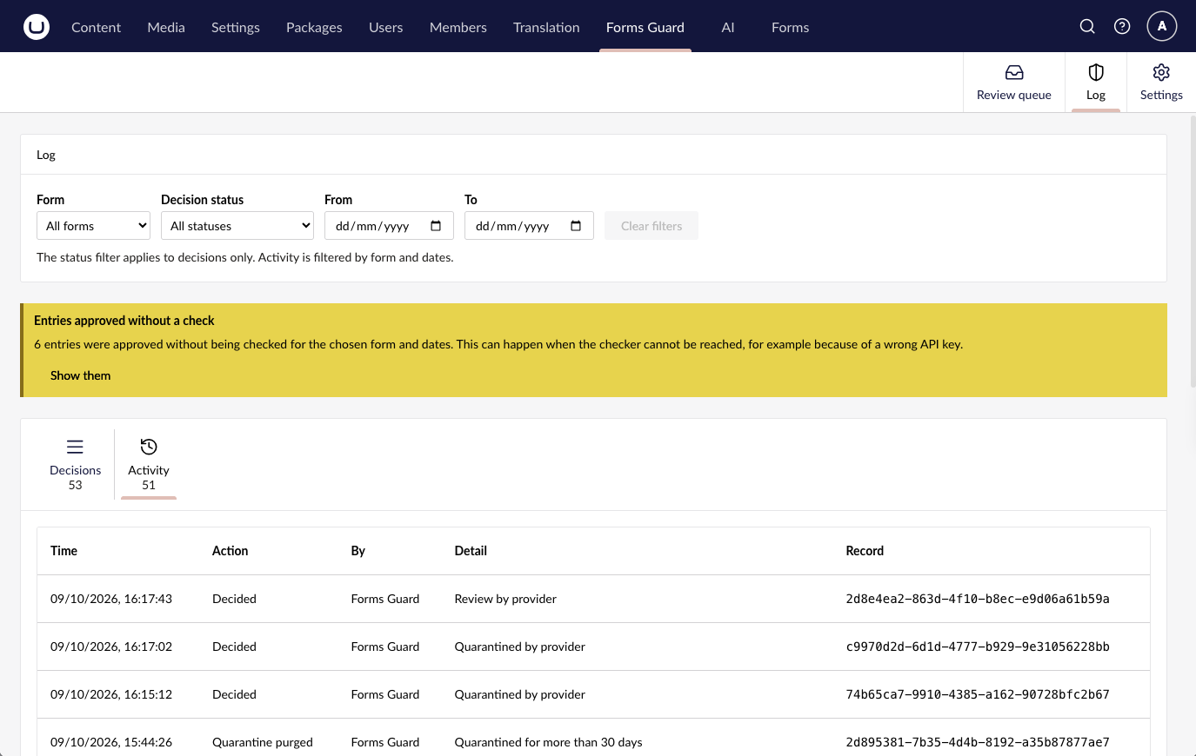Viewport: 1196px width, 756px height.
Task: Click Show them in the warning banner
Action: point(81,375)
